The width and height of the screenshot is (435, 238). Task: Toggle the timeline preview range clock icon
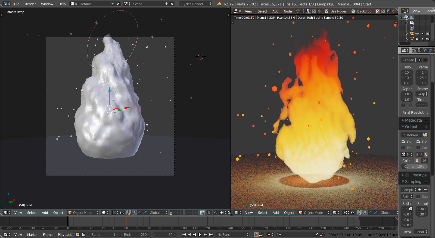click(78, 234)
